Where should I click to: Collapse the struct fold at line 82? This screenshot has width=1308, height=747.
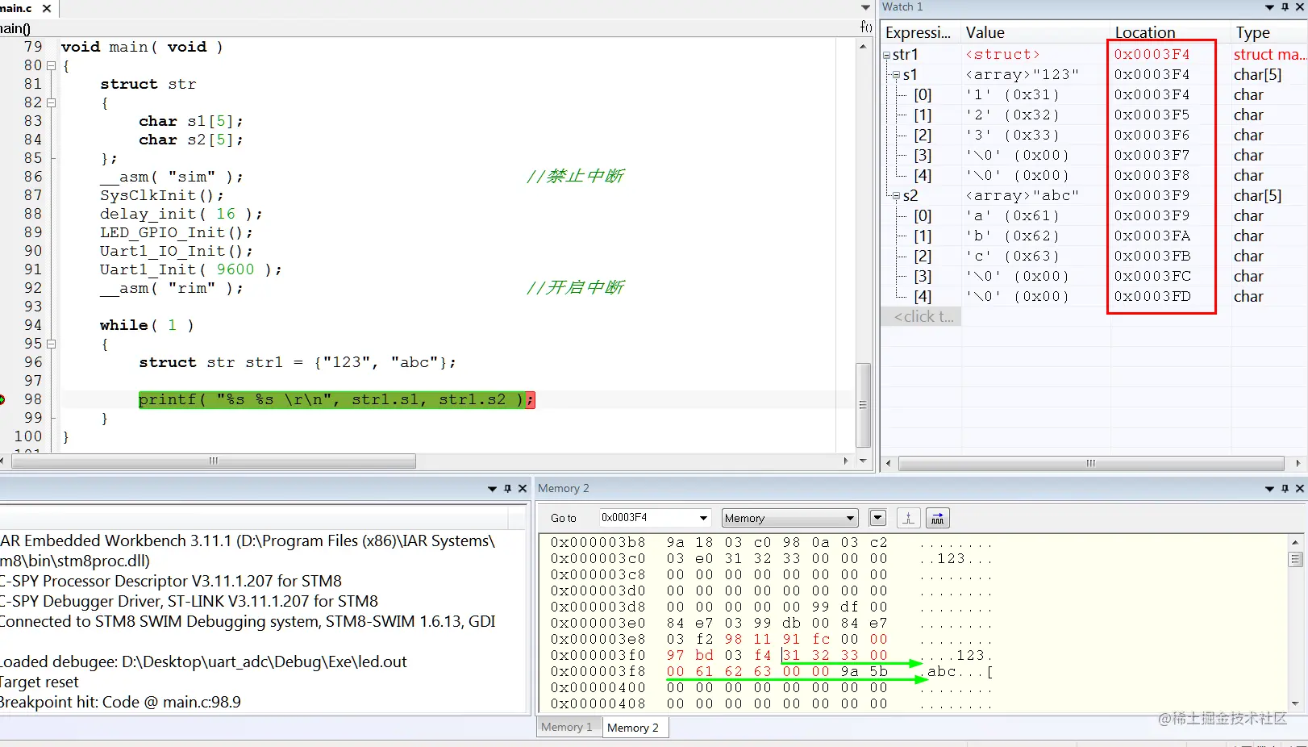click(x=52, y=103)
